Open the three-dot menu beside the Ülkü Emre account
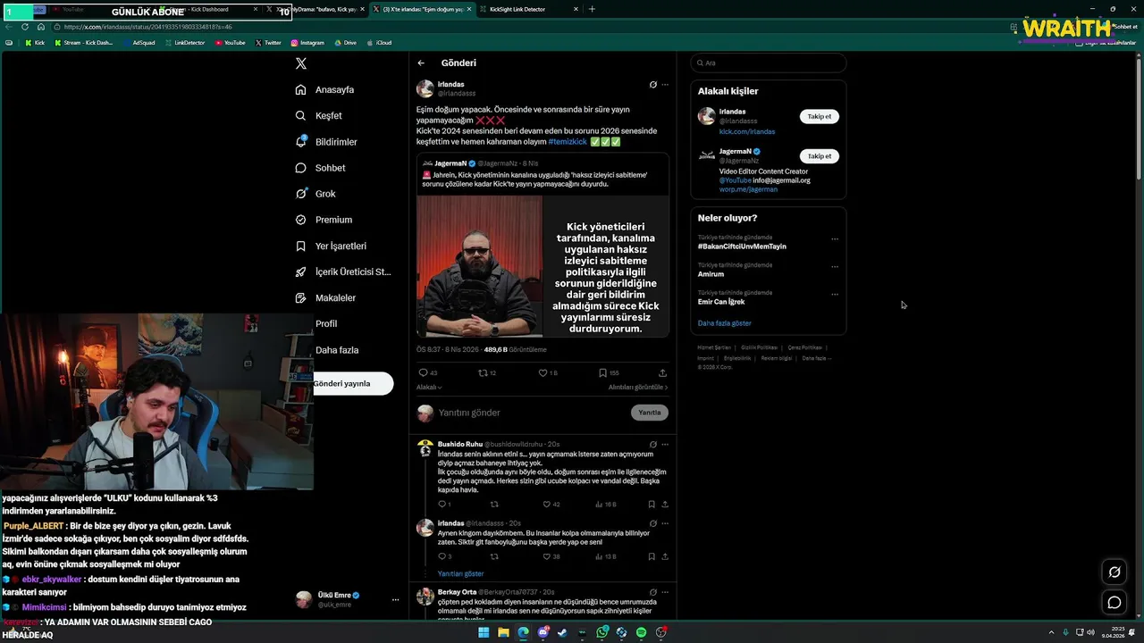Screen dimensions: 1144x643 [395, 600]
